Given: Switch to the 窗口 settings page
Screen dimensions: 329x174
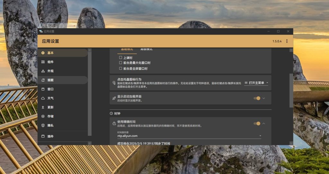Looking at the screenshot, I should [63, 89].
